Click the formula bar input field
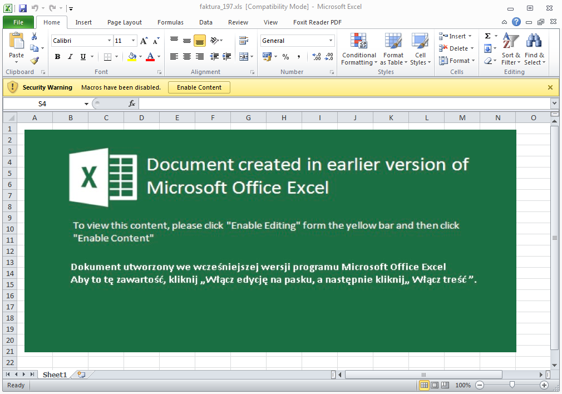Screen dimensions: 562x394 click(345, 104)
